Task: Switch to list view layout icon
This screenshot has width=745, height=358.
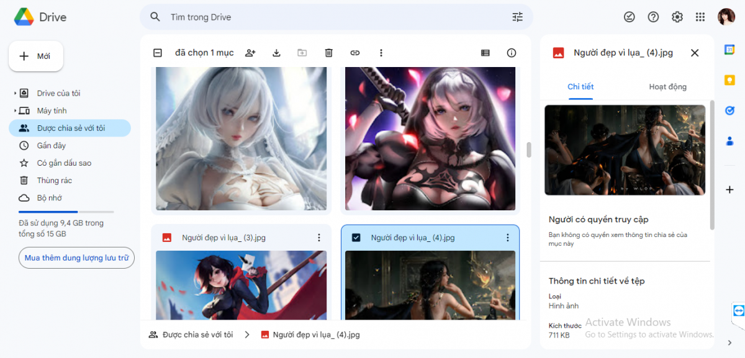Action: 486,53
